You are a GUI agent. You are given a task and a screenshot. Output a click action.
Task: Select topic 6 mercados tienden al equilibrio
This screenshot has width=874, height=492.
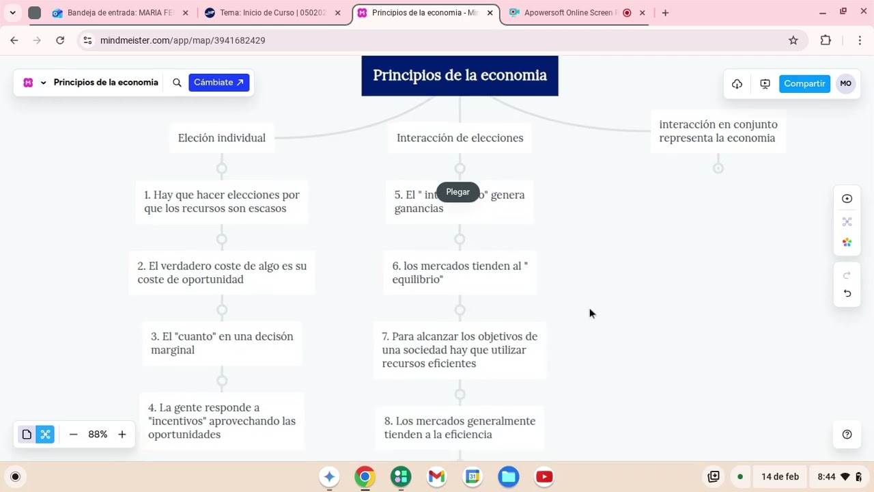(460, 273)
